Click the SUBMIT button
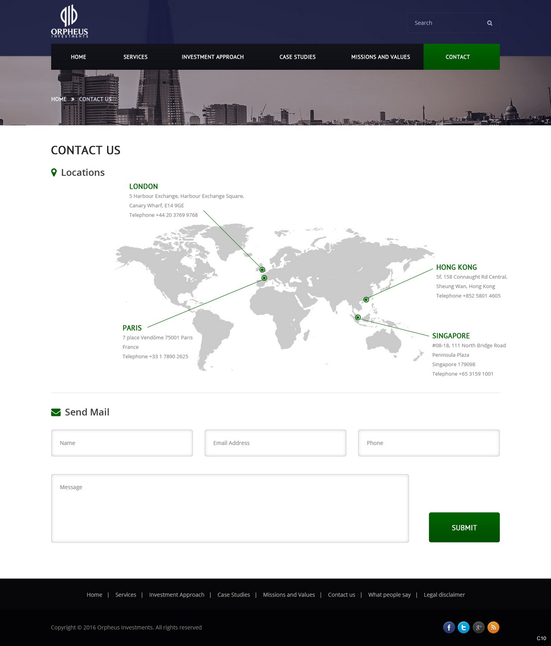This screenshot has width=551, height=646. pos(464,527)
